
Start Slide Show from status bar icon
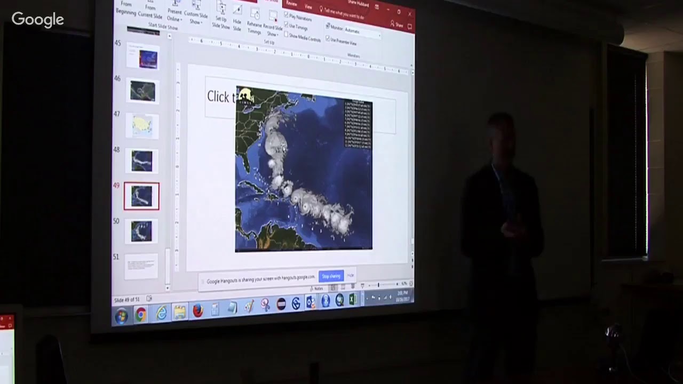(x=362, y=286)
